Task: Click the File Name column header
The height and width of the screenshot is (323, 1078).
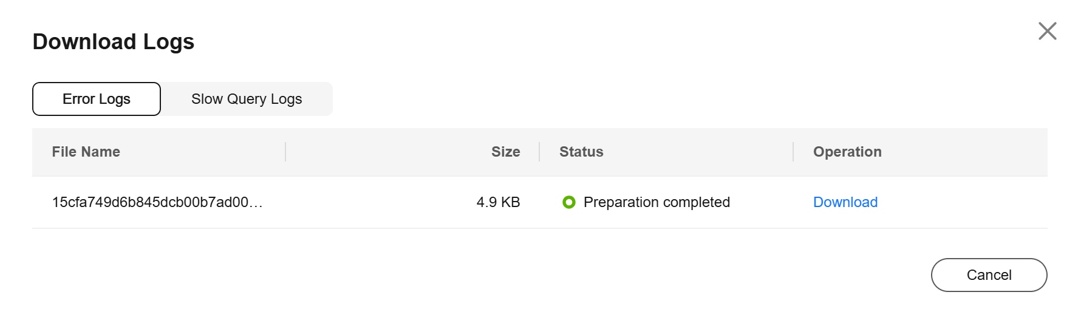Action: pyautogui.click(x=86, y=152)
